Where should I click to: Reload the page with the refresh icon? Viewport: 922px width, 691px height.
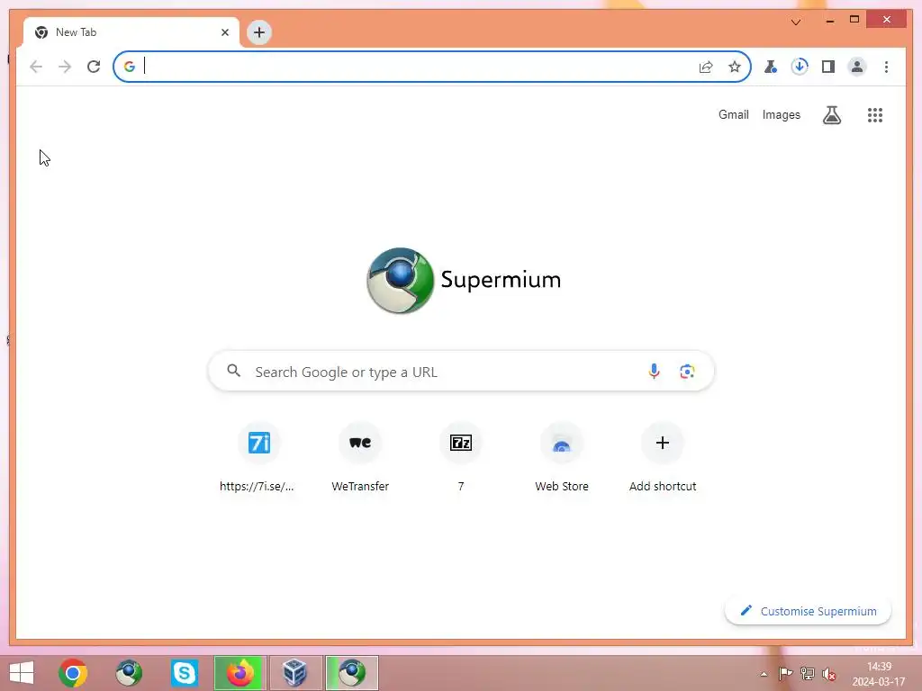tap(94, 67)
